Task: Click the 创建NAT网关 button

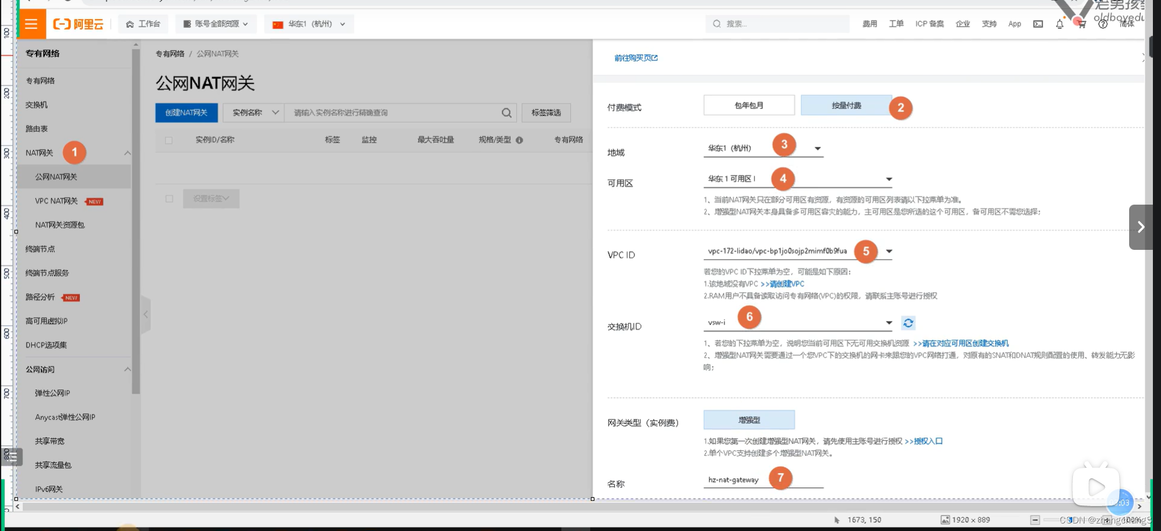Action: pos(186,112)
